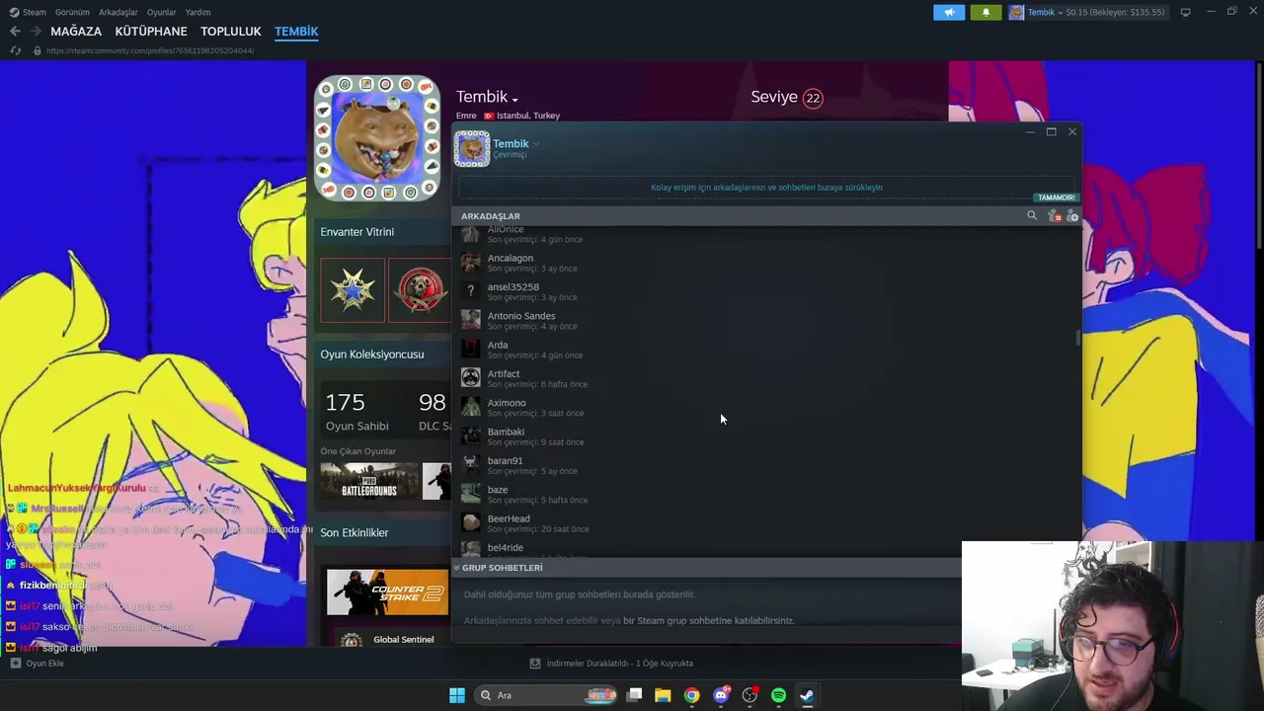Click the Windows taskbar search box
This screenshot has width=1264, height=711.
point(546,695)
